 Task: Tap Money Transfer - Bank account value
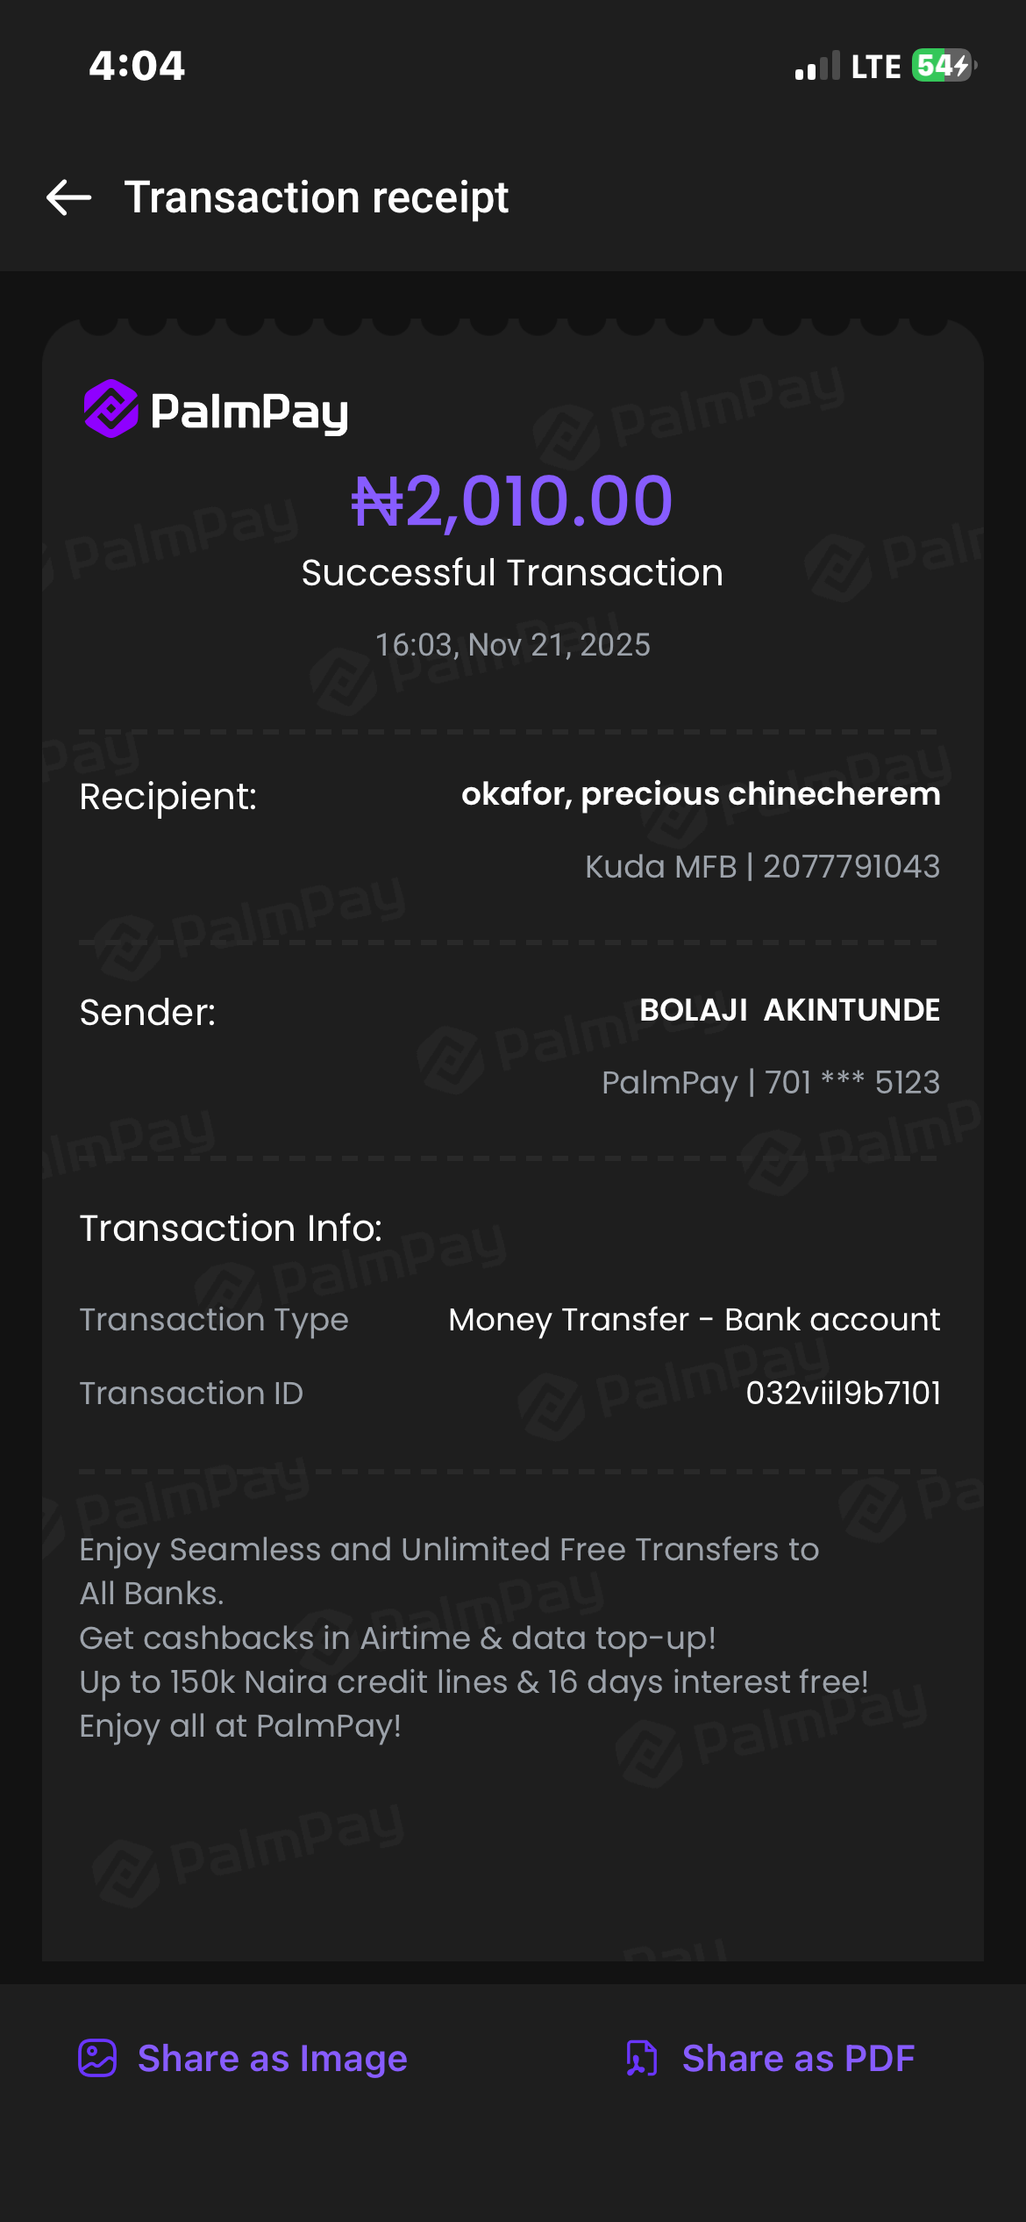[694, 1319]
